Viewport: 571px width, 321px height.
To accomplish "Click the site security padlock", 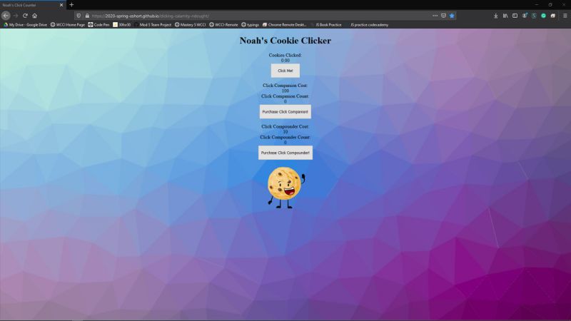I will [87, 16].
